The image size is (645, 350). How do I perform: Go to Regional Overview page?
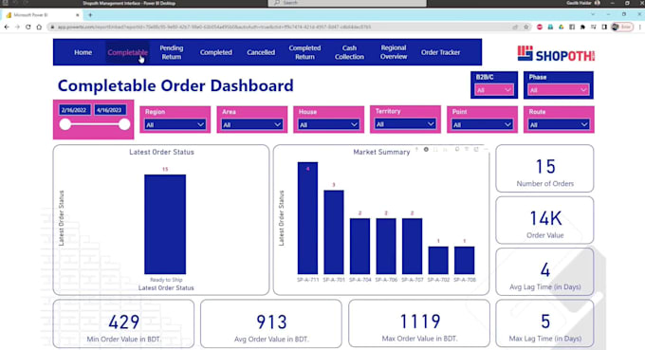394,52
